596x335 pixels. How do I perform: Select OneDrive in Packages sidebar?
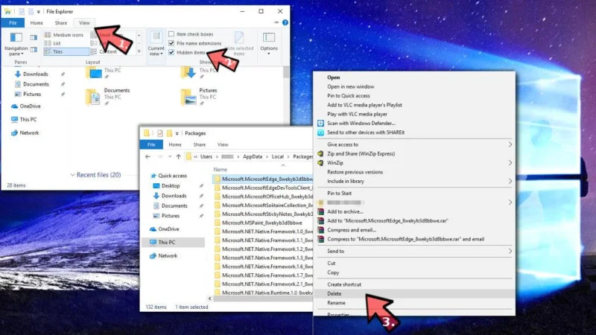(164, 229)
